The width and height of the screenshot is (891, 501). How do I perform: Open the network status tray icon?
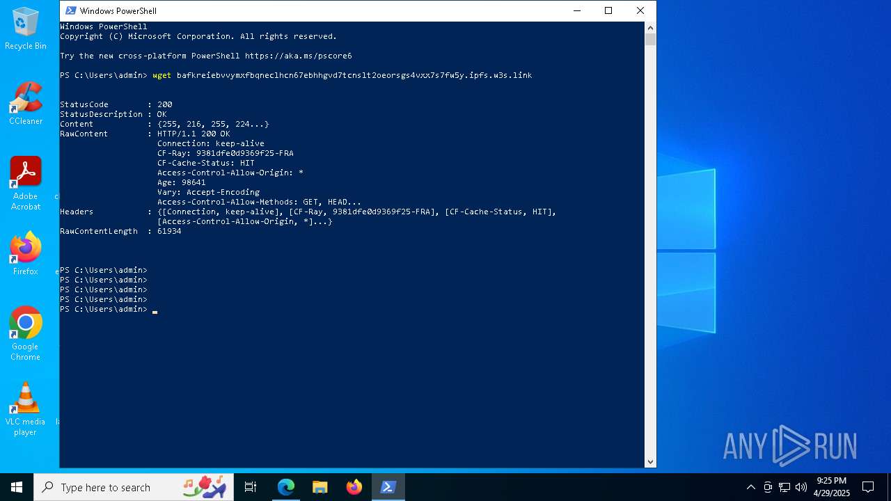point(784,487)
